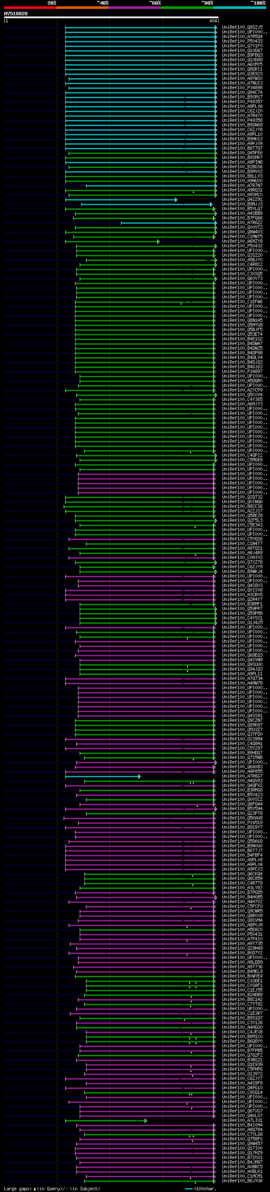
Task: Open the UniRef100_Q9SZJ5 hit label
Action: pos(242,27)
